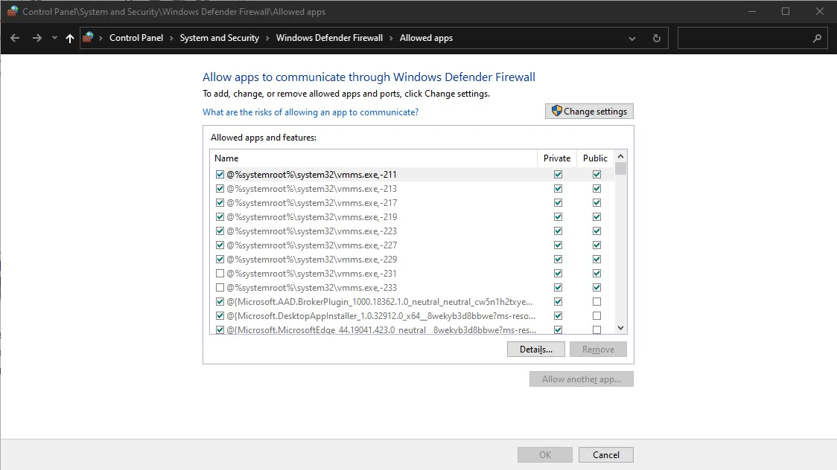The height and width of the screenshot is (470, 837).
Task: Toggle Private checkbox for vmms.exe,-217
Action: 558,202
